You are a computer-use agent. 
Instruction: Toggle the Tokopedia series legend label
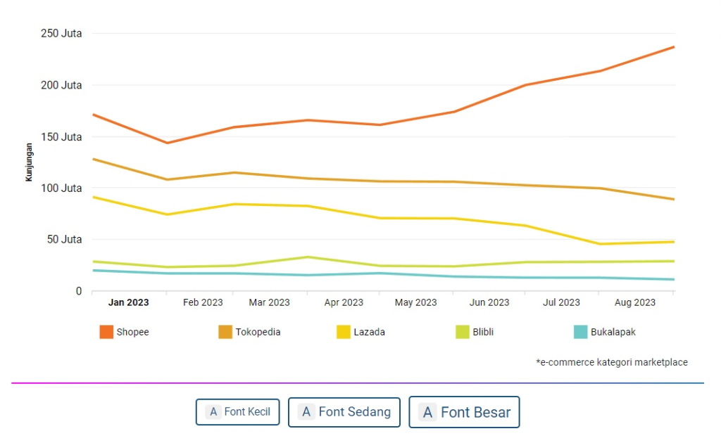click(x=258, y=332)
